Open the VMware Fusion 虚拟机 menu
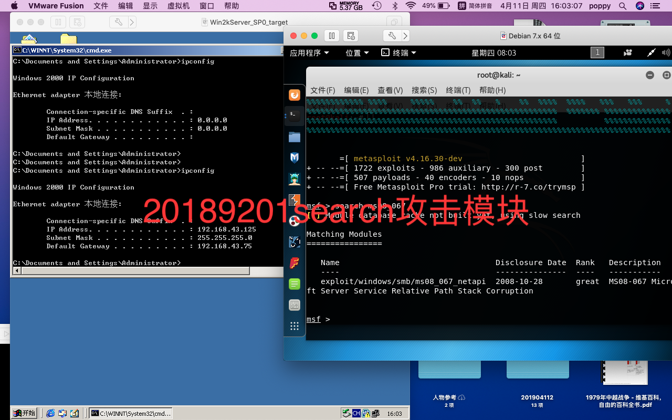 178,6
